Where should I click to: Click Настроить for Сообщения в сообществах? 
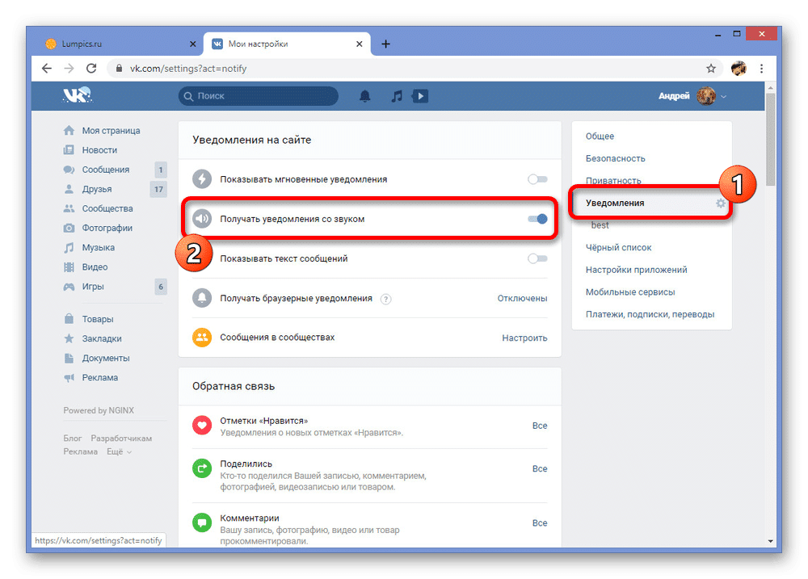(524, 338)
